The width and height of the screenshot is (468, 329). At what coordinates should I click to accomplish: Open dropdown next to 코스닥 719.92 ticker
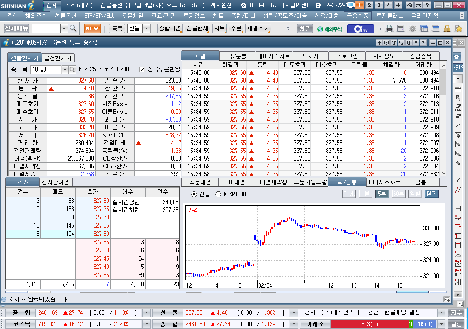pyautogui.click(x=147, y=324)
